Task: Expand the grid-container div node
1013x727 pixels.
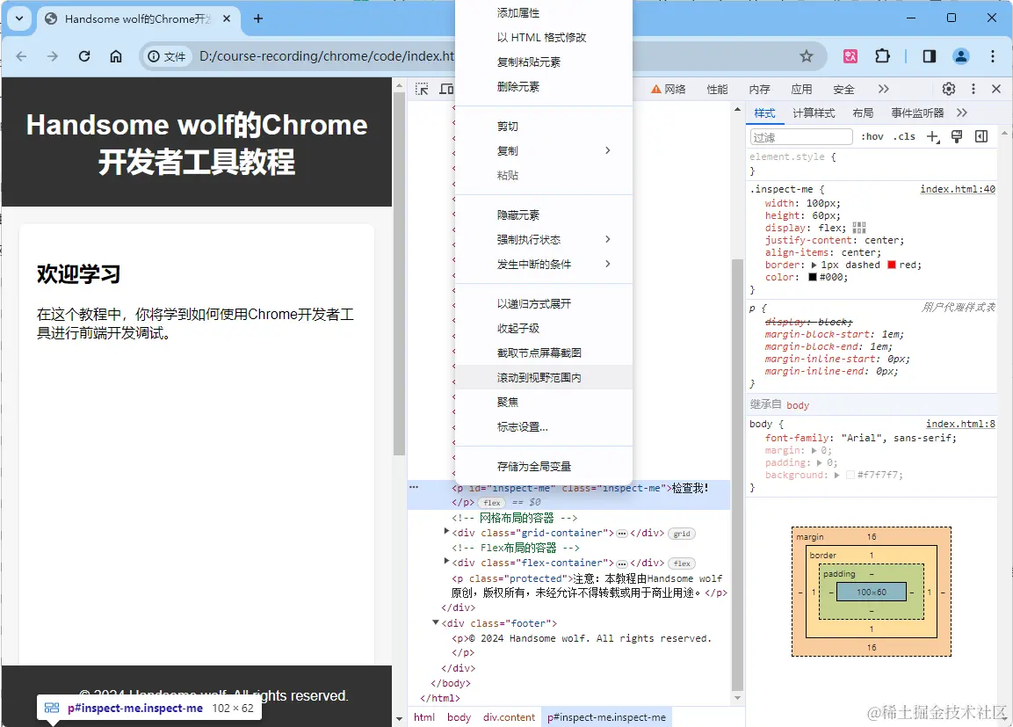Action: (446, 531)
